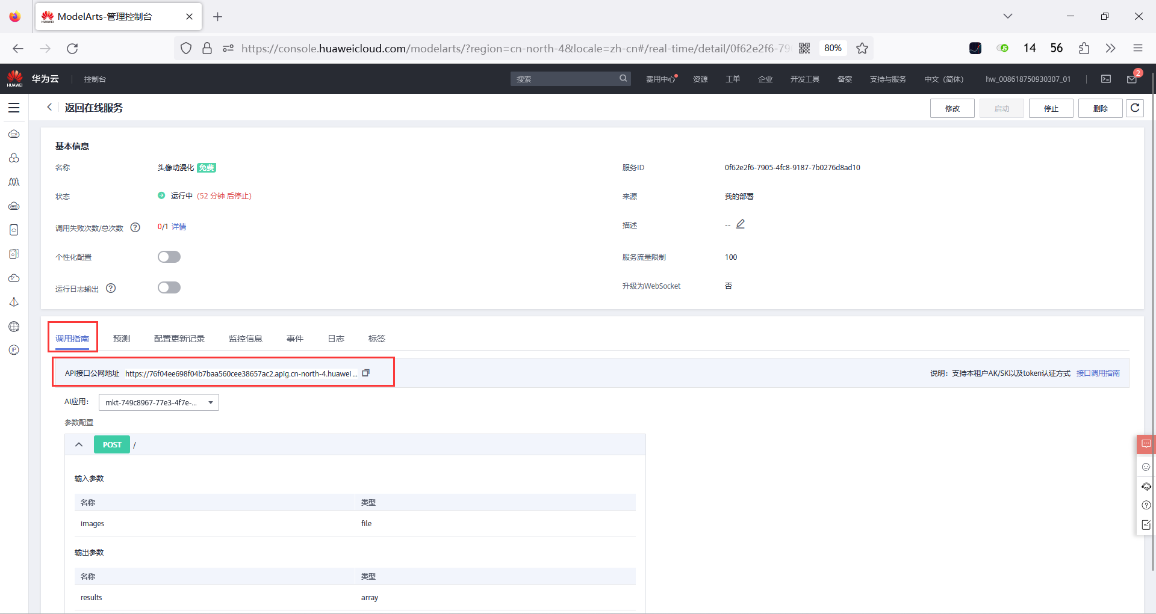This screenshot has height=614, width=1156.
Task: Open the 工单 menu
Action: point(733,79)
